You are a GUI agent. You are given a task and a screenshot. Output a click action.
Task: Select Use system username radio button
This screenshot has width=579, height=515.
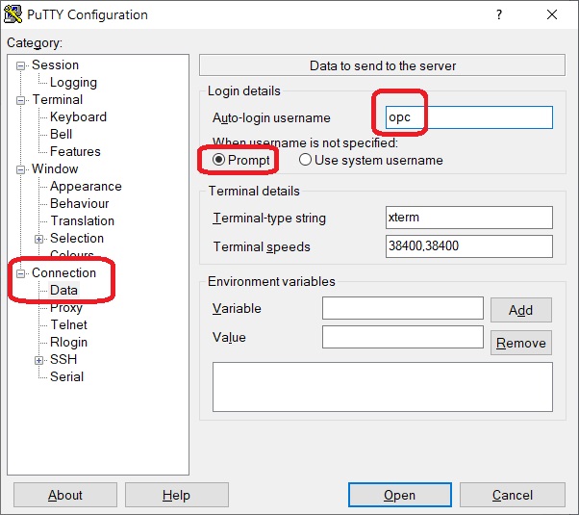point(305,160)
